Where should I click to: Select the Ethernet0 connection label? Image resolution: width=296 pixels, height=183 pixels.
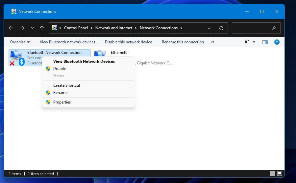click(x=119, y=53)
